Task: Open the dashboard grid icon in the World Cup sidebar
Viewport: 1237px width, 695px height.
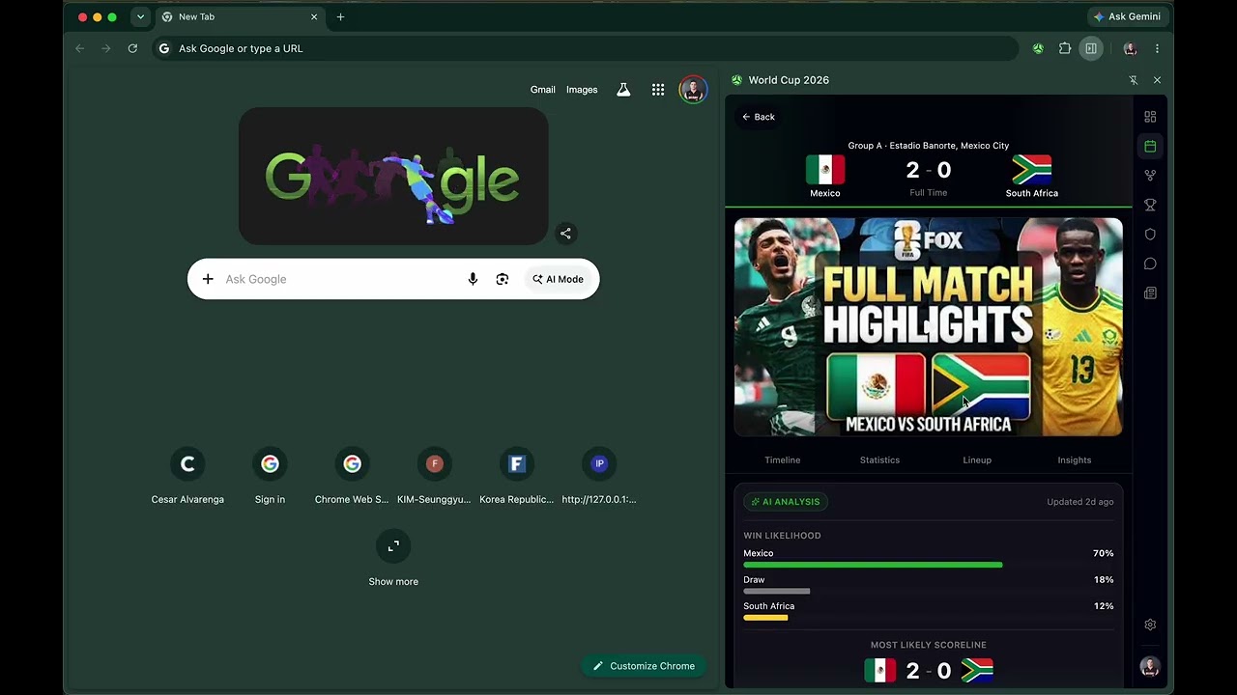Action: [x=1150, y=117]
